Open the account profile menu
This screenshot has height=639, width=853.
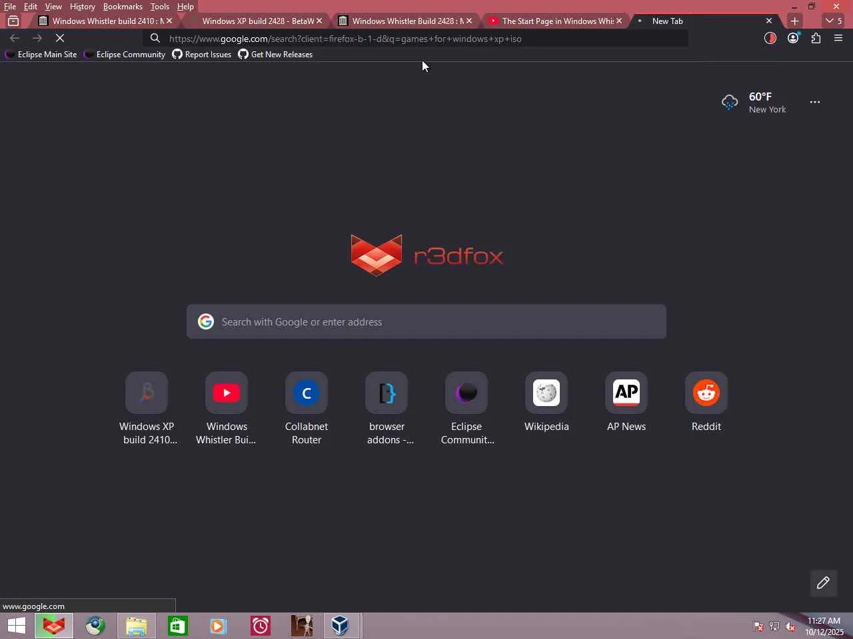point(793,38)
